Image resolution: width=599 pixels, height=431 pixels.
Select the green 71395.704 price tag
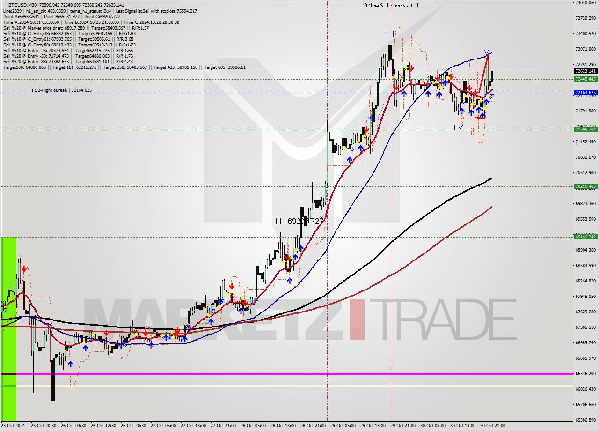(585, 130)
